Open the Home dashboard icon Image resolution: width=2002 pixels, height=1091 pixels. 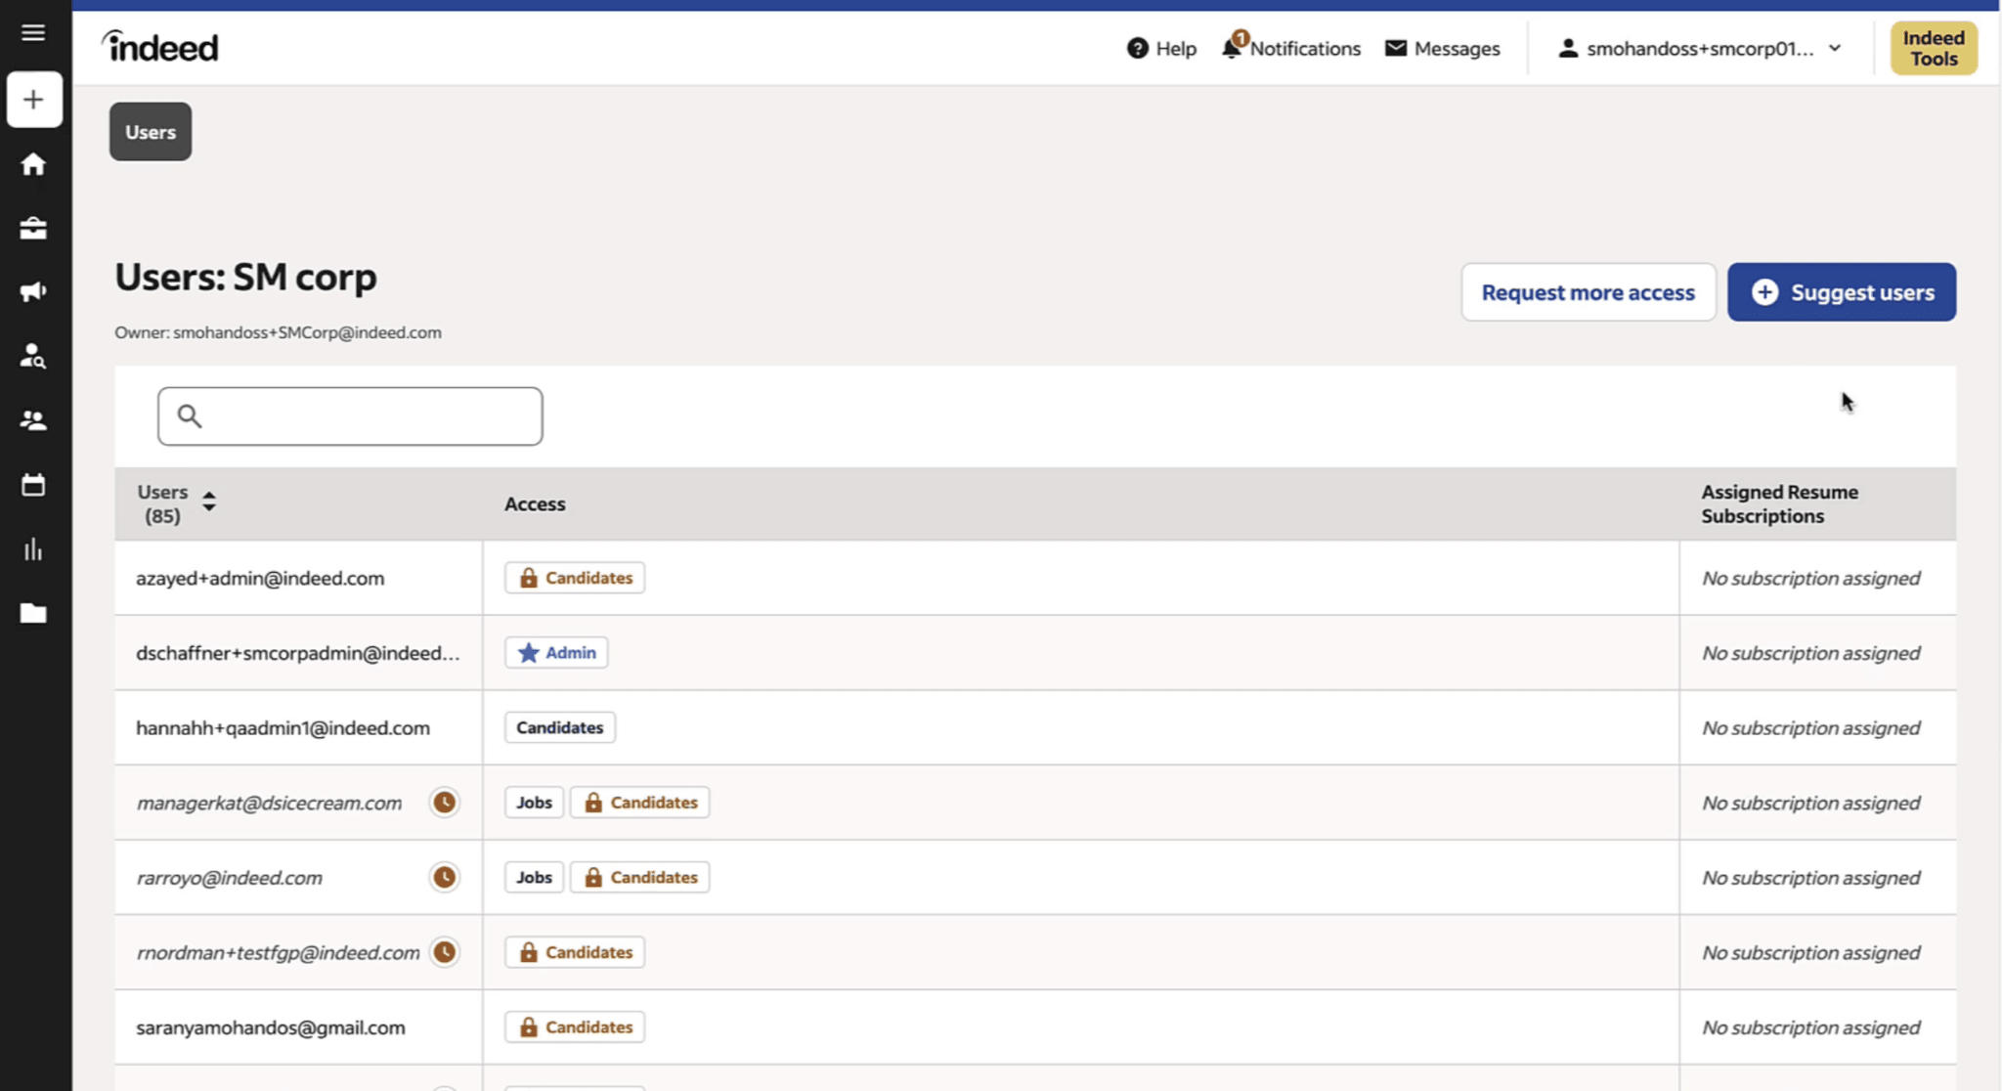(x=34, y=163)
